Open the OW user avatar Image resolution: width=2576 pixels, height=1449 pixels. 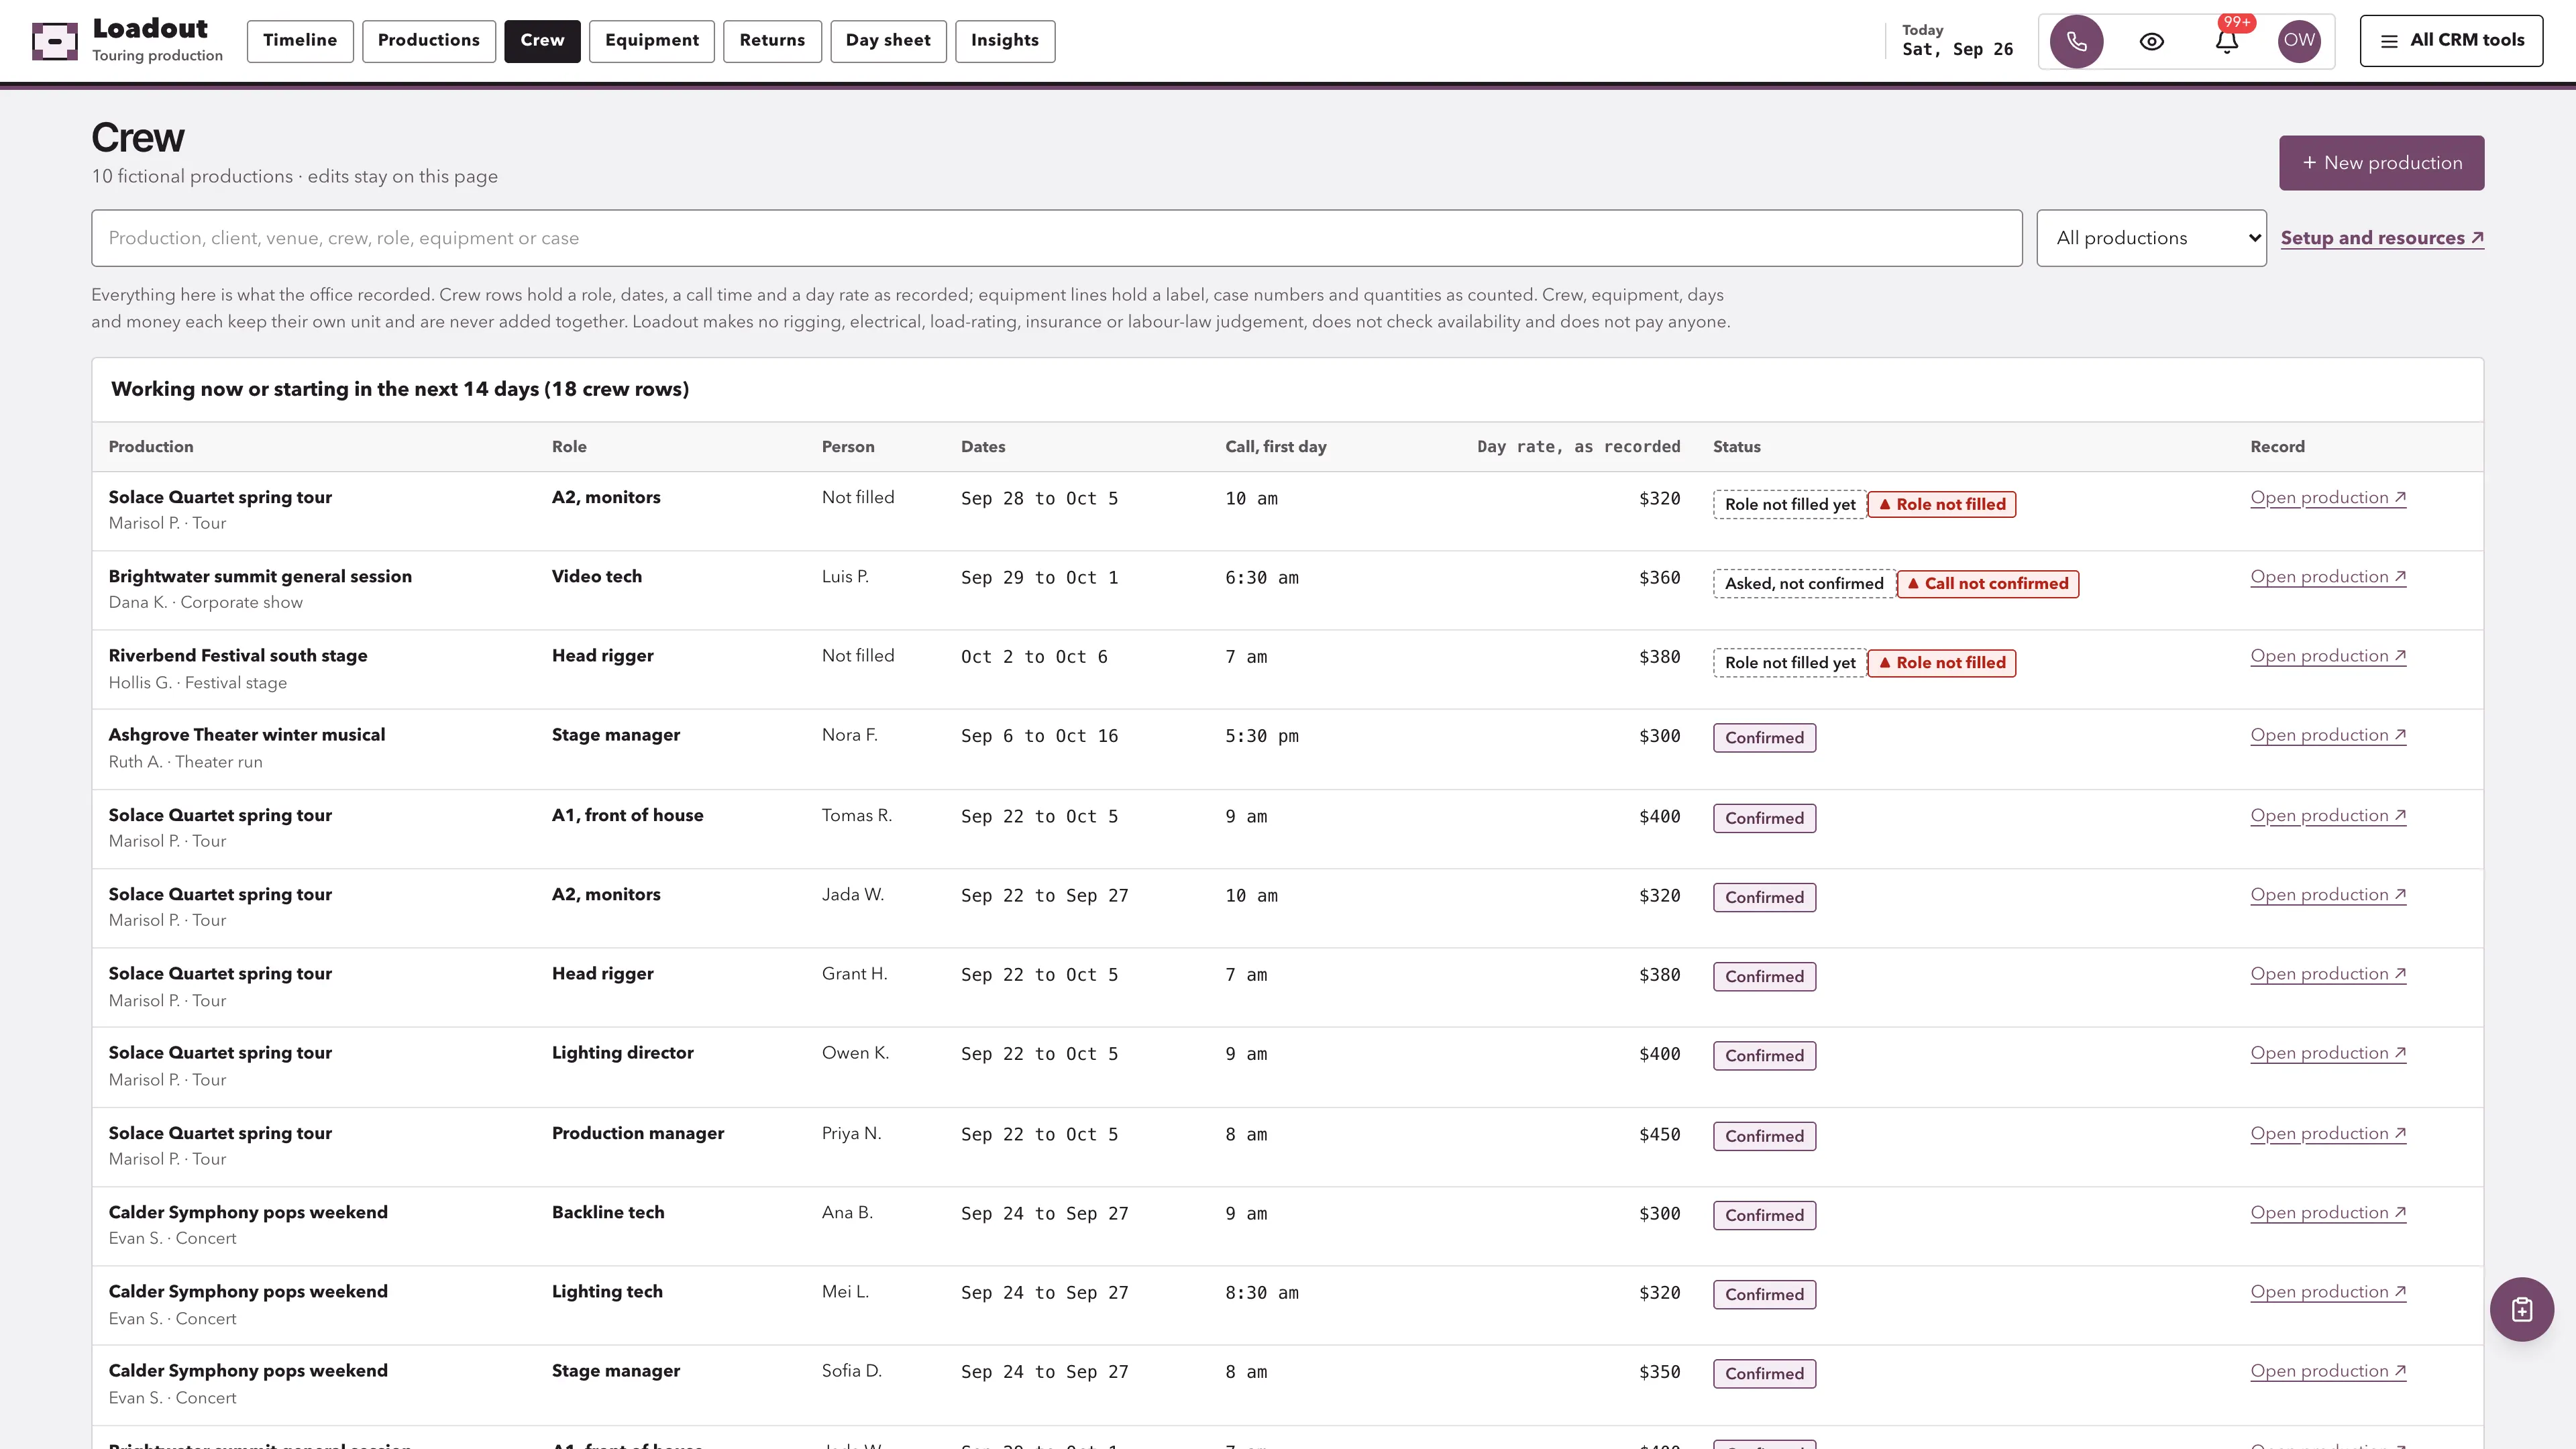coord(2299,41)
